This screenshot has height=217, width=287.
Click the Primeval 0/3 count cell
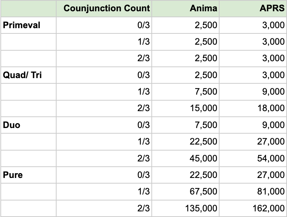point(104,25)
